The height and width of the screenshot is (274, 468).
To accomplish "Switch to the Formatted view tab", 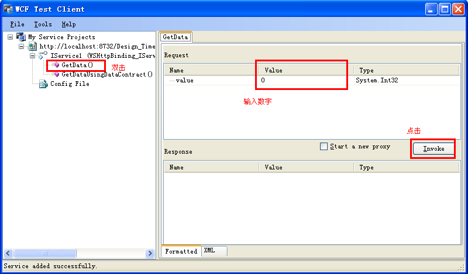I will tap(181, 251).
